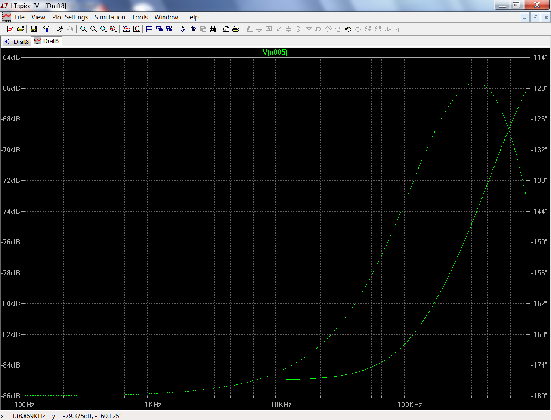The width and height of the screenshot is (551, 420).
Task: Click the Run simulation running-man icon
Action: (60, 29)
